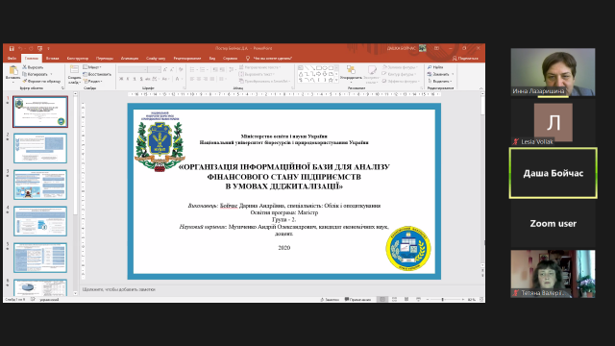Open the Выделить select dropdown

440,81
